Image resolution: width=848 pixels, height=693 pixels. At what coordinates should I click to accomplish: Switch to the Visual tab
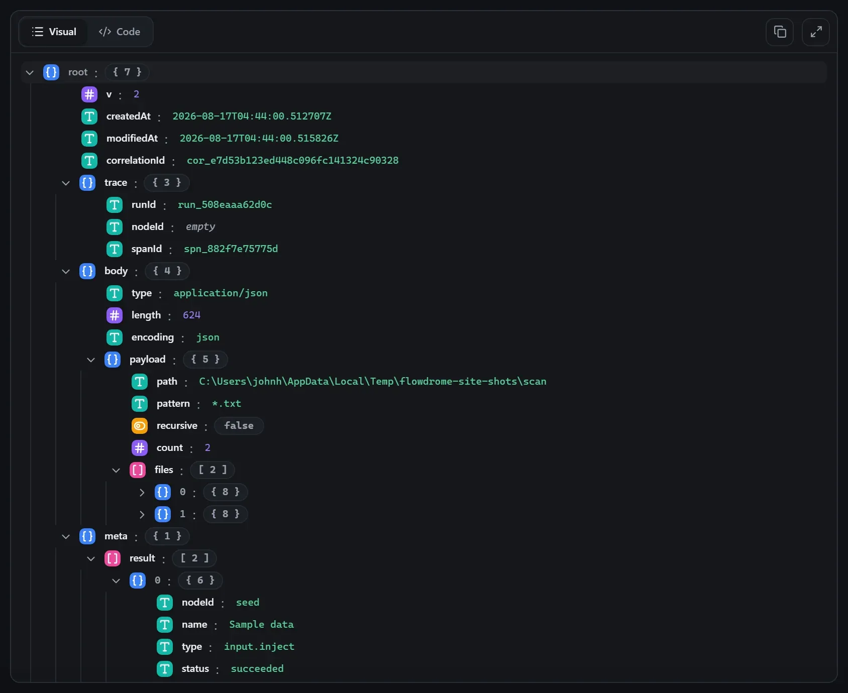54,32
